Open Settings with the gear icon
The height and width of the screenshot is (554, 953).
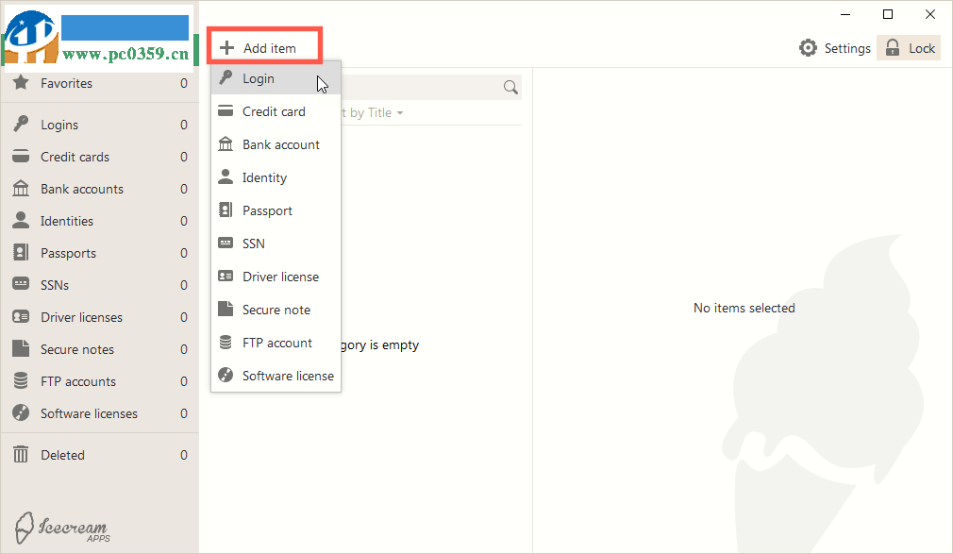click(809, 47)
